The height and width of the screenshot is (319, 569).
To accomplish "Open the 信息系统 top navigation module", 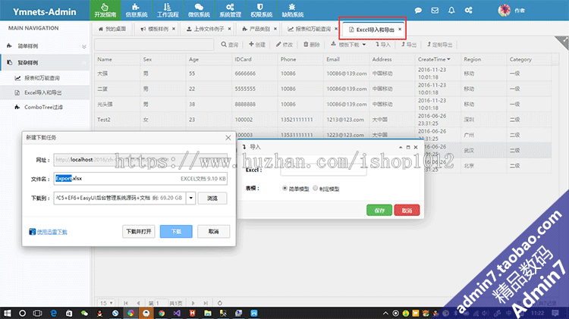I will (137, 10).
